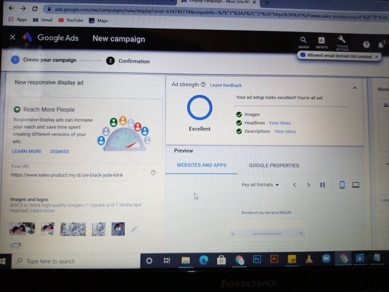Click the Dismiss button on Reach More People
Viewport: 389px width, 292px height.
[59, 151]
